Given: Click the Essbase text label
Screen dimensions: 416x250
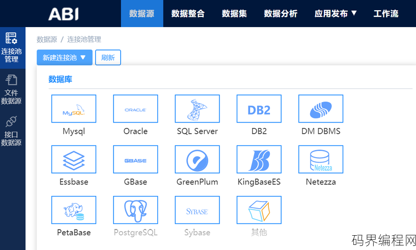Looking at the screenshot, I should [74, 182].
